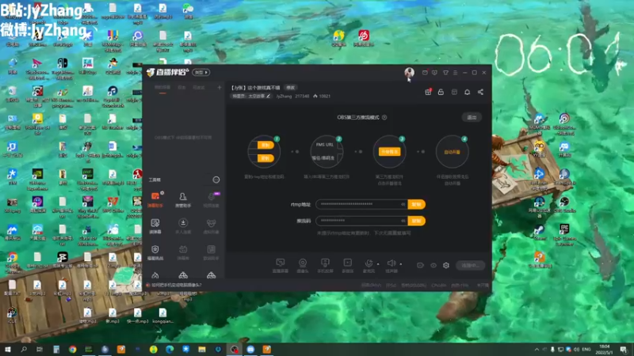This screenshot has width=634, height=356.
Task: Open the microphone options arrow
Action: pos(378,264)
